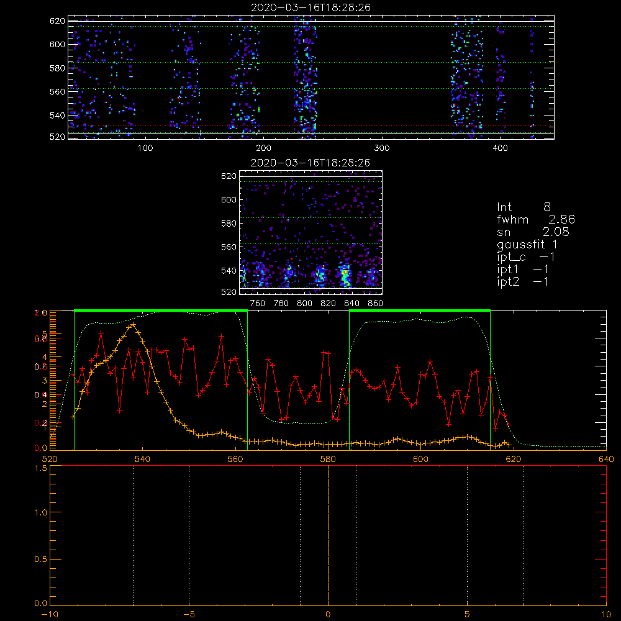Click the dotted vertical line at 7 in bottom plot
Image resolution: width=621 pixels, height=621 pixels.
[523, 535]
